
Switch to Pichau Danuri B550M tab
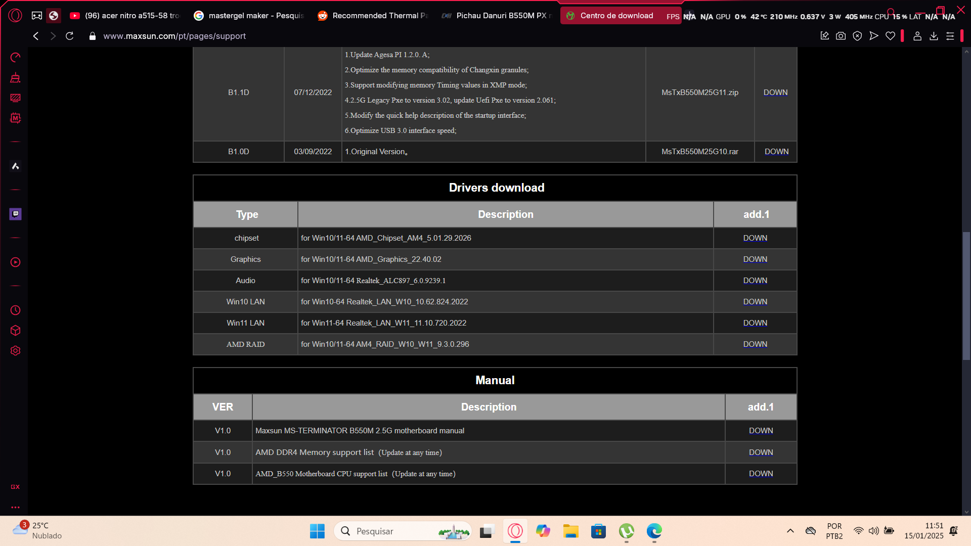pyautogui.click(x=496, y=16)
